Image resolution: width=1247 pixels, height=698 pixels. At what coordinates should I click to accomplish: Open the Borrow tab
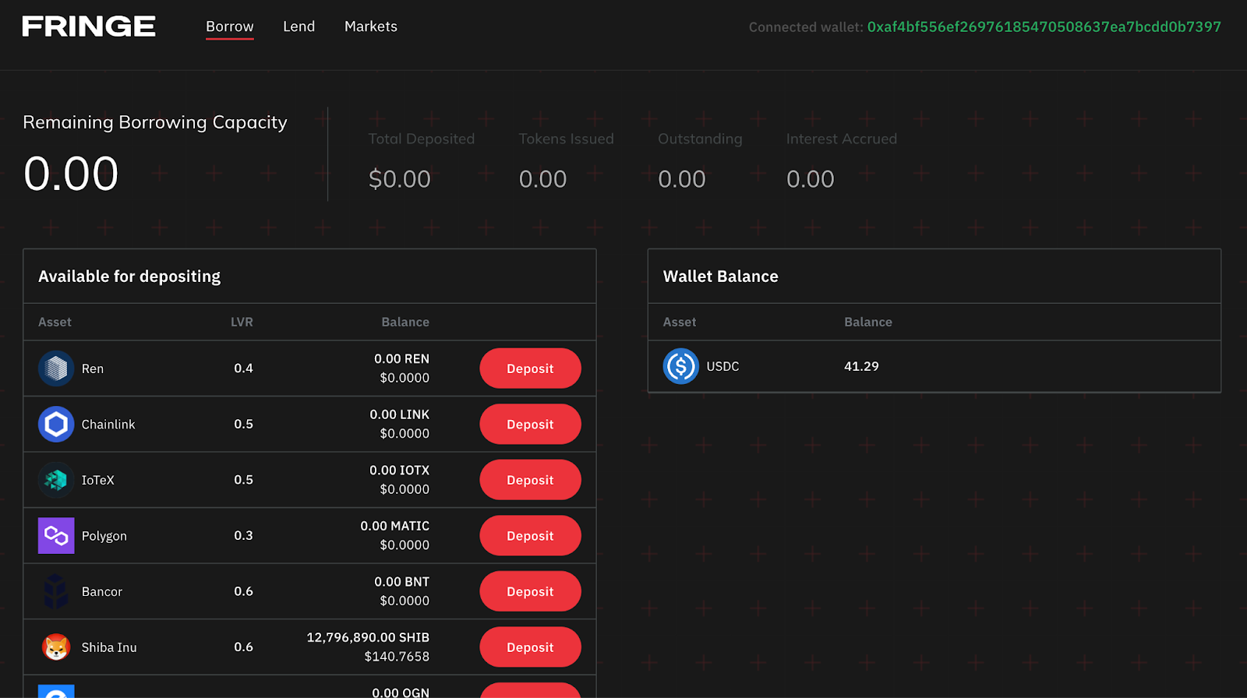click(230, 26)
